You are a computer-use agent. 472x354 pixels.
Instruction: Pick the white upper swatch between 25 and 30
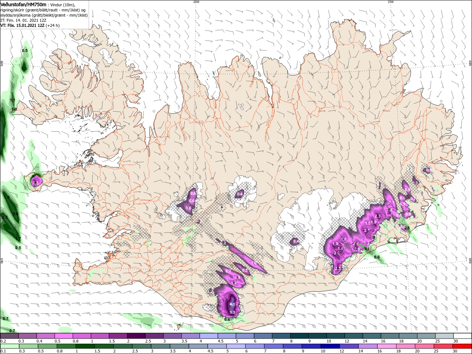click(x=445, y=336)
